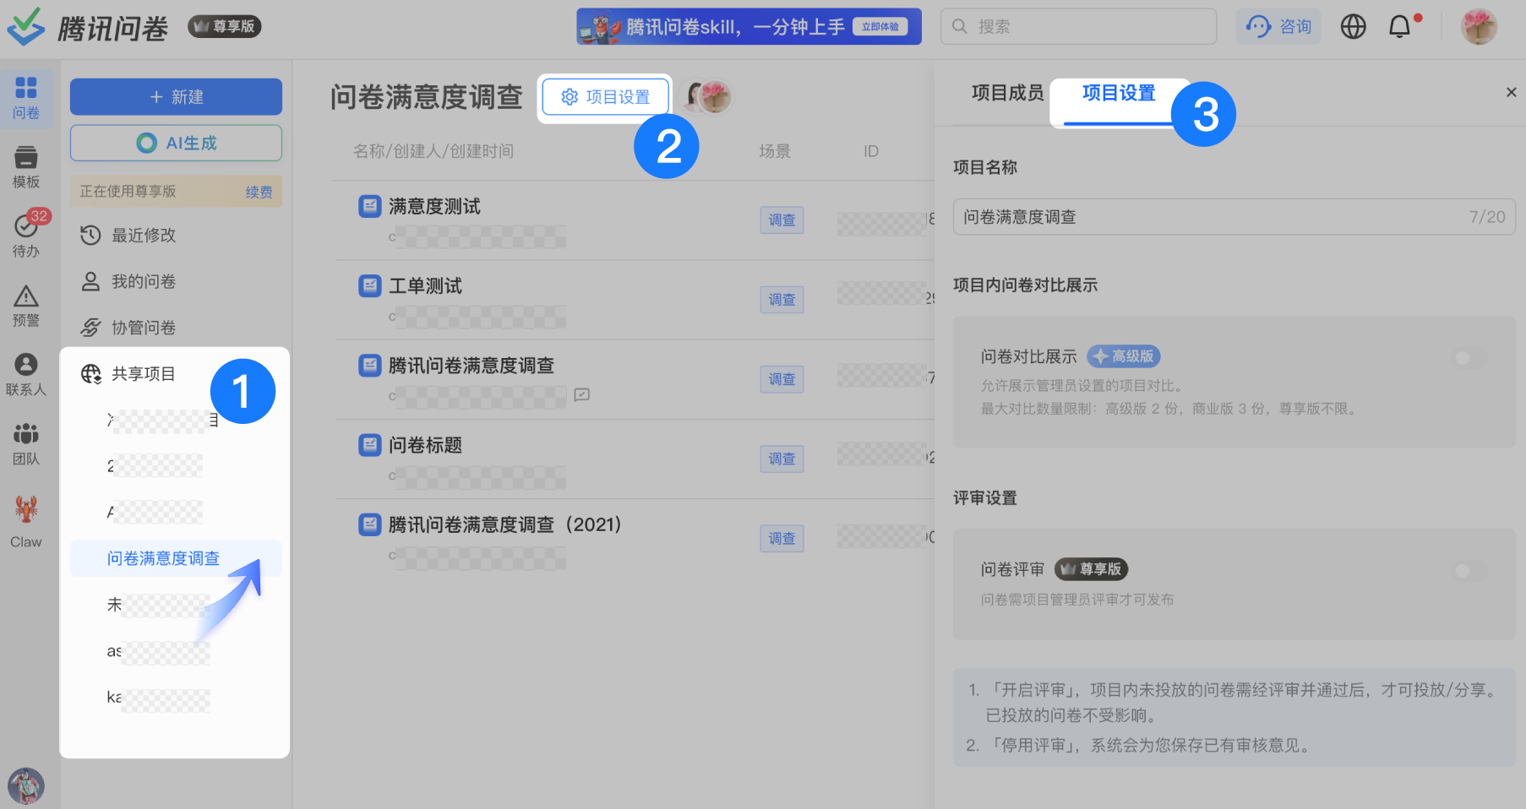1526x809 pixels.
Task: Click the 尊享版 badge beside the logo
Action: pos(225,27)
